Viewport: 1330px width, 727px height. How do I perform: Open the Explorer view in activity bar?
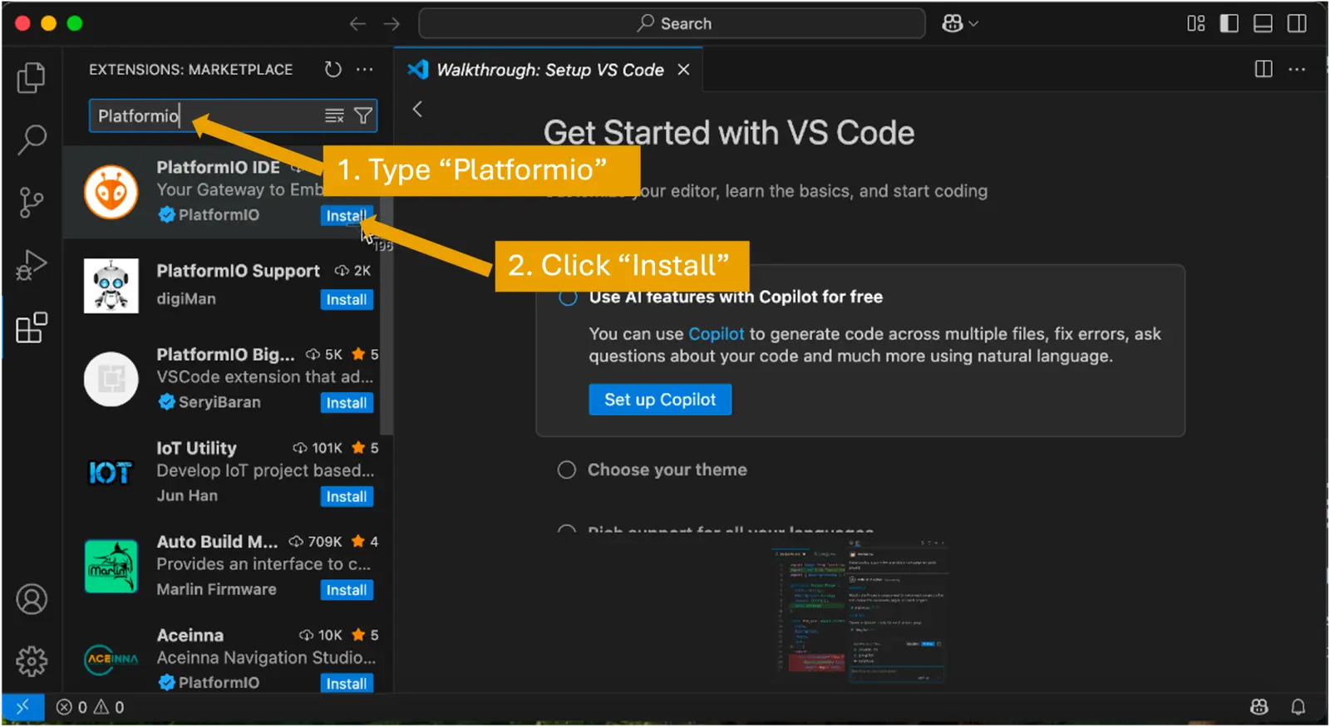coord(32,77)
